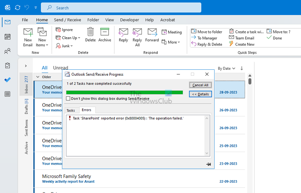Check Don't show this dialog box

[x=68, y=98]
